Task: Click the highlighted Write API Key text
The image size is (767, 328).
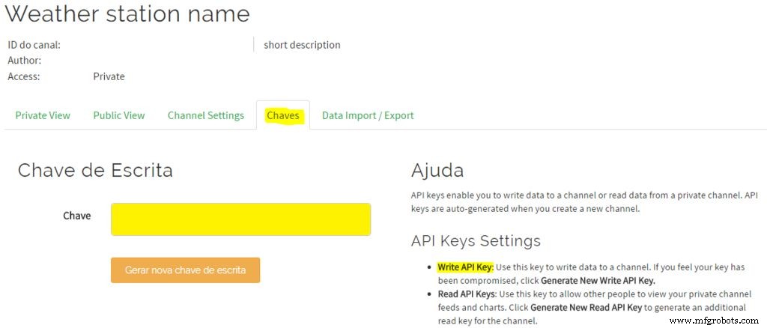Action: 465,267
